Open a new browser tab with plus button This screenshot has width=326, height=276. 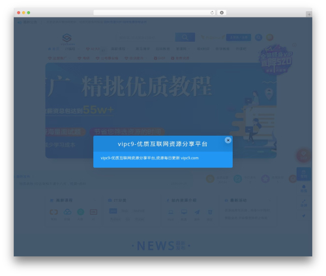(x=309, y=14)
